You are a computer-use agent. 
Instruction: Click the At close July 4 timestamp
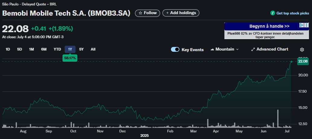[x=33, y=37]
